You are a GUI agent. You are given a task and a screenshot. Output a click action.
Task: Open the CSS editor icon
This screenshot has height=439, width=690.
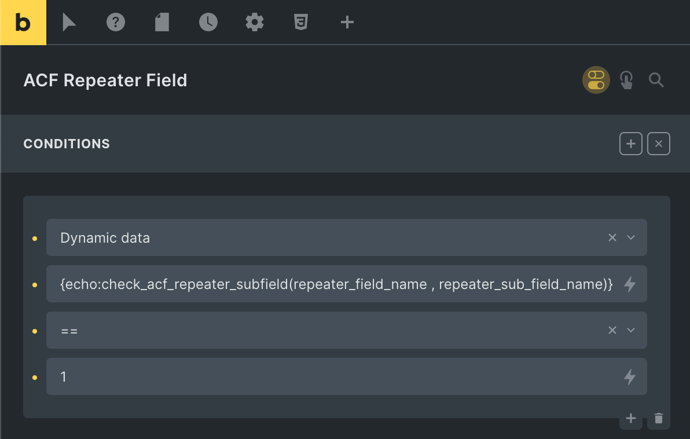(x=300, y=23)
